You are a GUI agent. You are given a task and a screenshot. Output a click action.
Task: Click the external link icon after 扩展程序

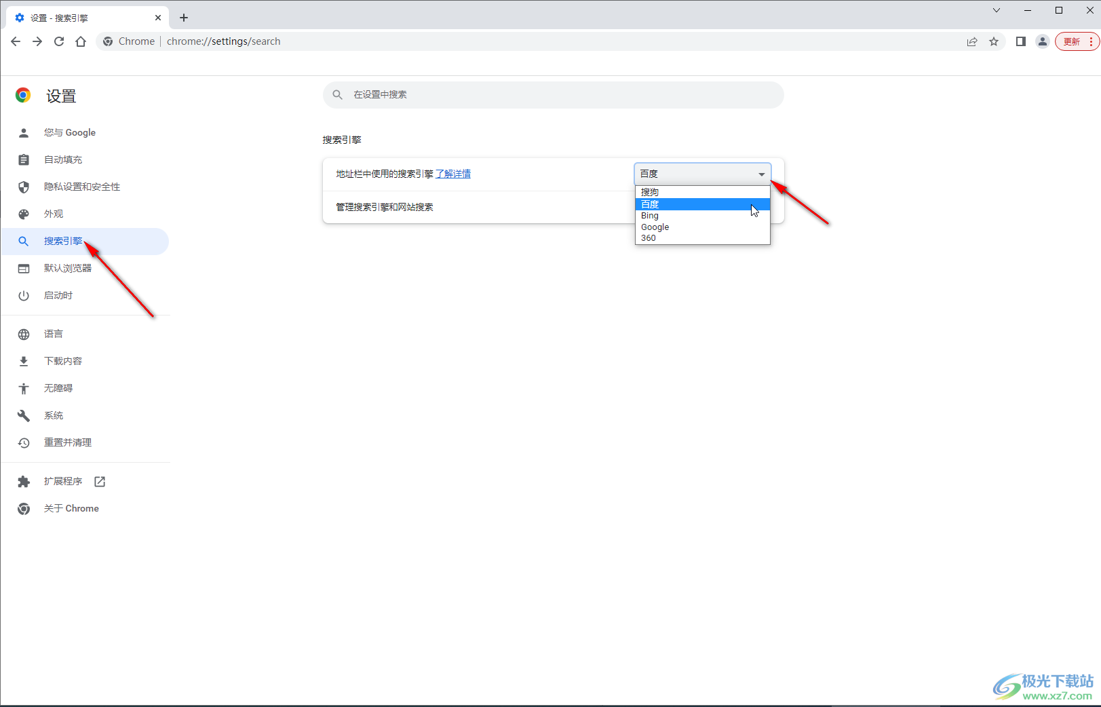point(100,482)
